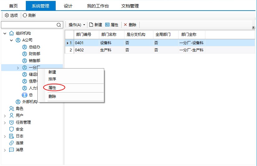Click the 选项 button label
Screen dimensions: 257x166
pos(14,15)
